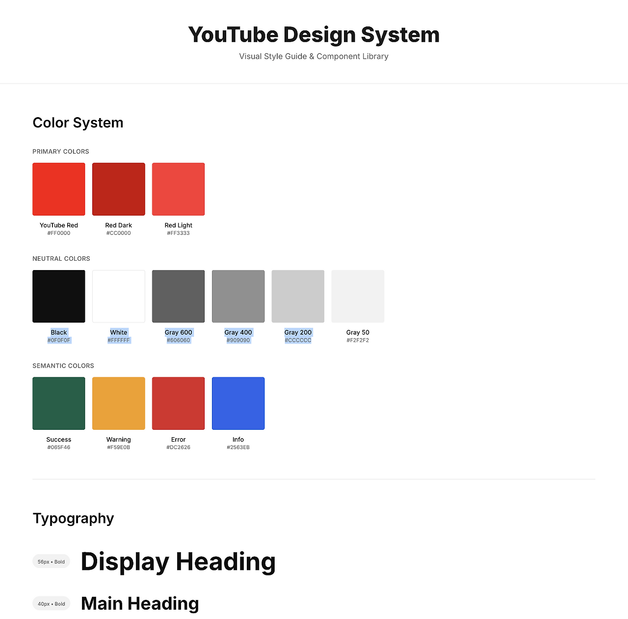Click the "Gray 600" label text
Screen dimensions: 628x619
(x=179, y=332)
